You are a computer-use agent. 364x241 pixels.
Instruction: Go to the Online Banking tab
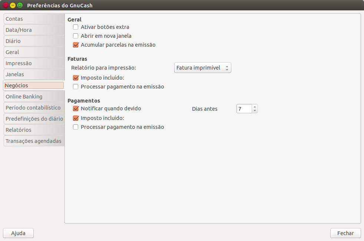click(33, 97)
